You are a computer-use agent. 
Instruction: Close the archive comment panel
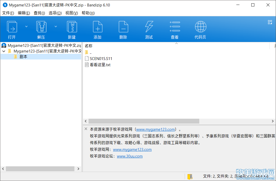coord(86,129)
